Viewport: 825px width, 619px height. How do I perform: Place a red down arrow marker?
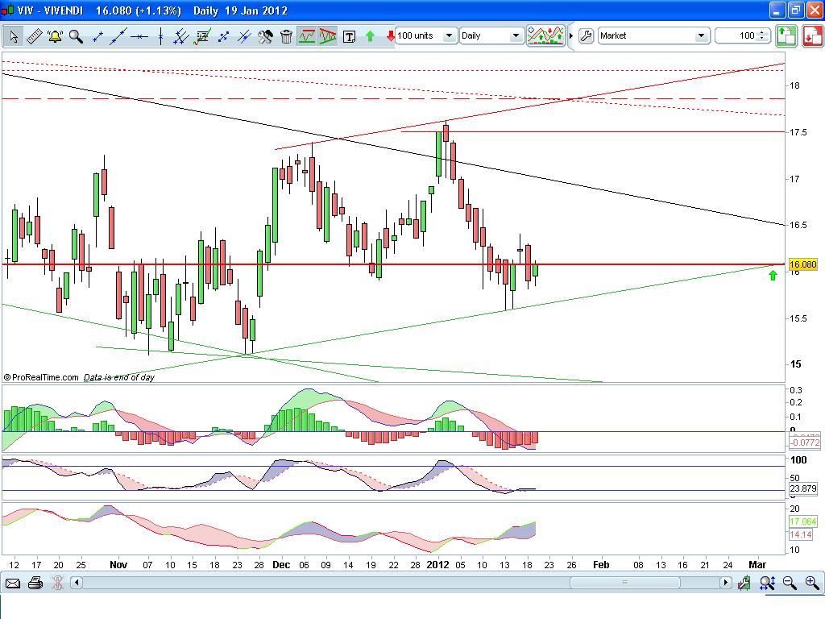click(x=391, y=36)
